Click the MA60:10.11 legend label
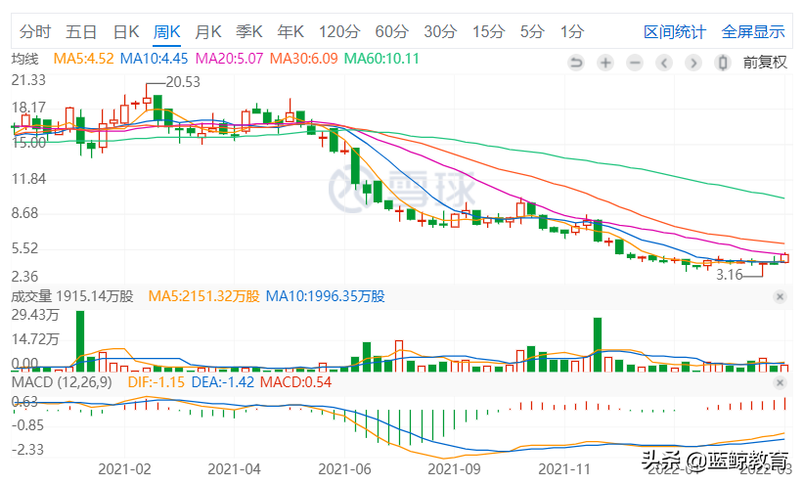The image size is (803, 485). tap(381, 59)
